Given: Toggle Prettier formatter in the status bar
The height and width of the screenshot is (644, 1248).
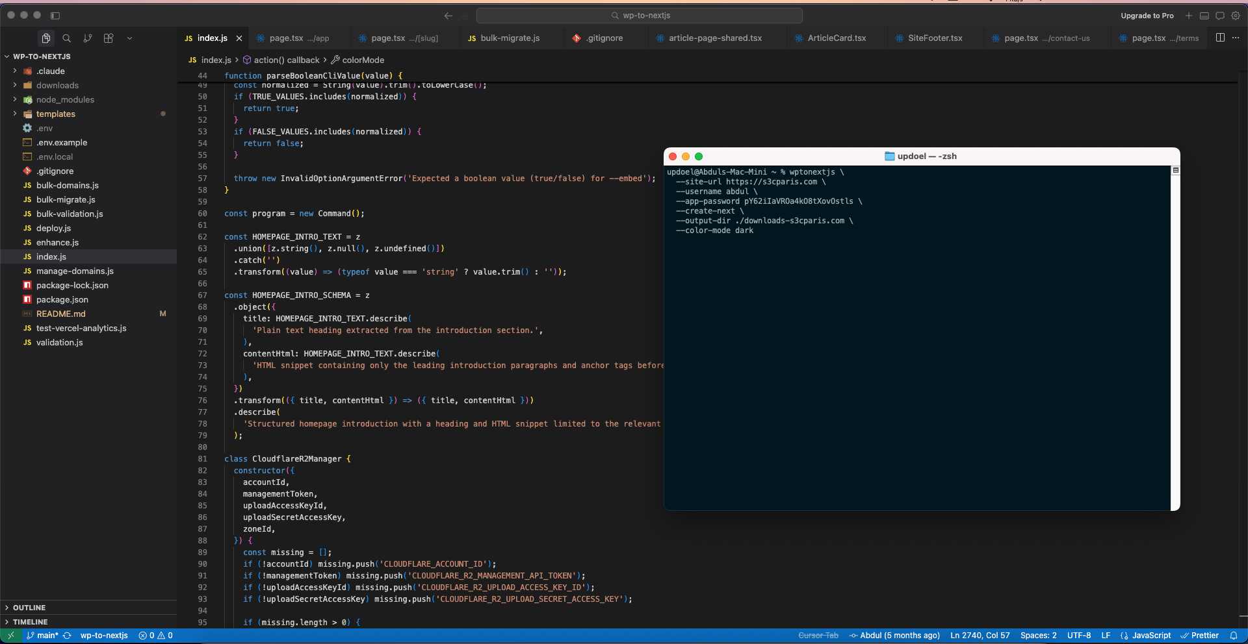Looking at the screenshot, I should click(x=1201, y=636).
